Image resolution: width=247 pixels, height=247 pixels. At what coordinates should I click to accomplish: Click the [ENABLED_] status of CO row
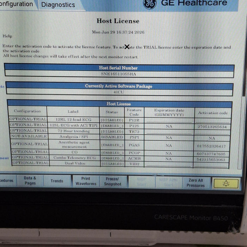tap(112, 153)
